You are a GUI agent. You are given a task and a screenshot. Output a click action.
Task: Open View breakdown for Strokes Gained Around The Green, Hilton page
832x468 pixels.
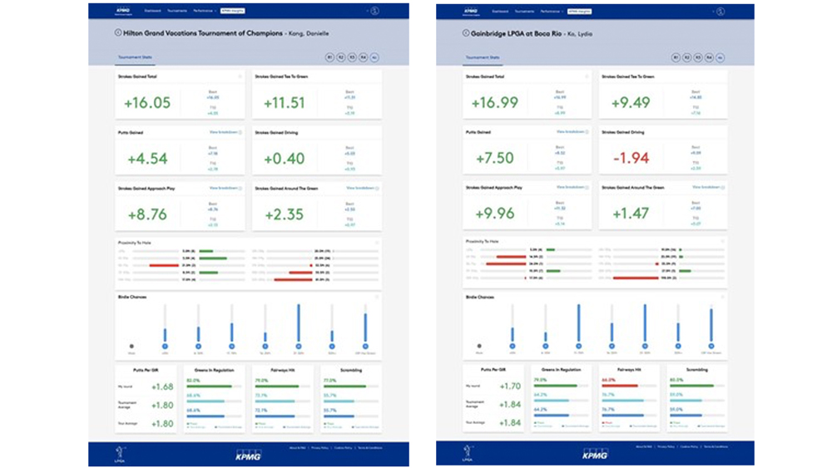tap(362, 188)
